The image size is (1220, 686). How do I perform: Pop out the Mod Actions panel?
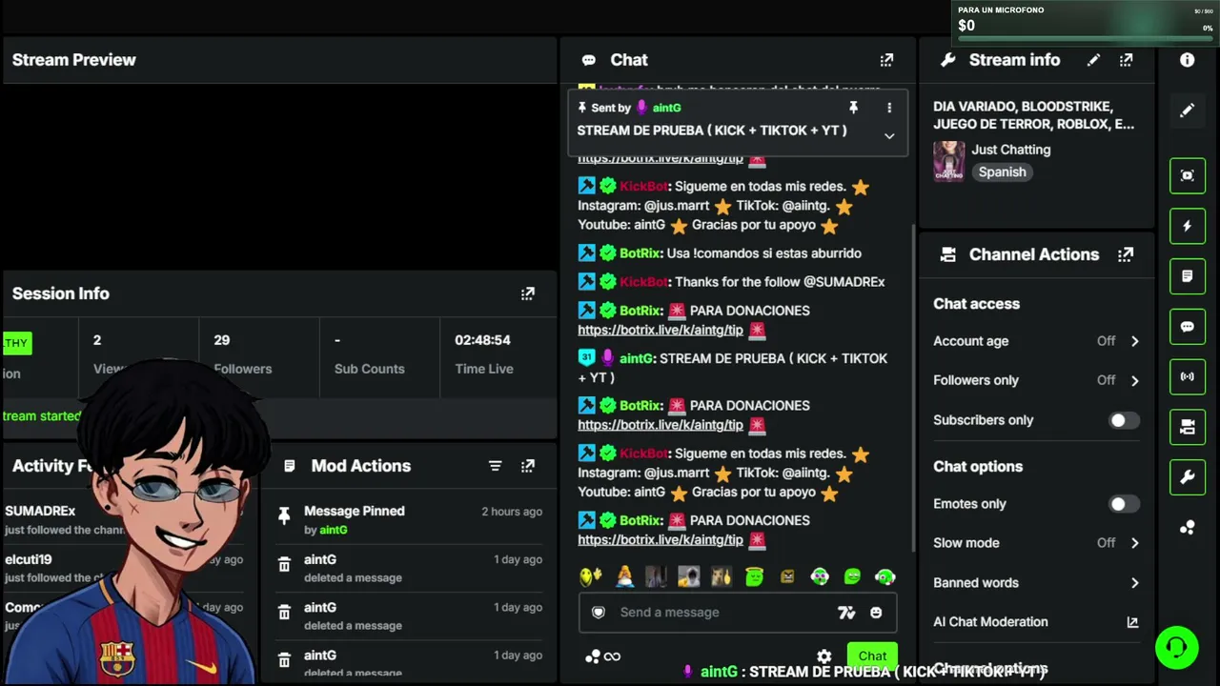click(527, 466)
